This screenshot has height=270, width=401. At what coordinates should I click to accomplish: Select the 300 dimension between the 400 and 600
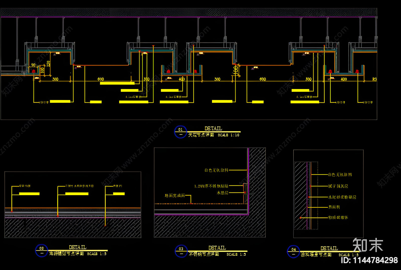217,79
